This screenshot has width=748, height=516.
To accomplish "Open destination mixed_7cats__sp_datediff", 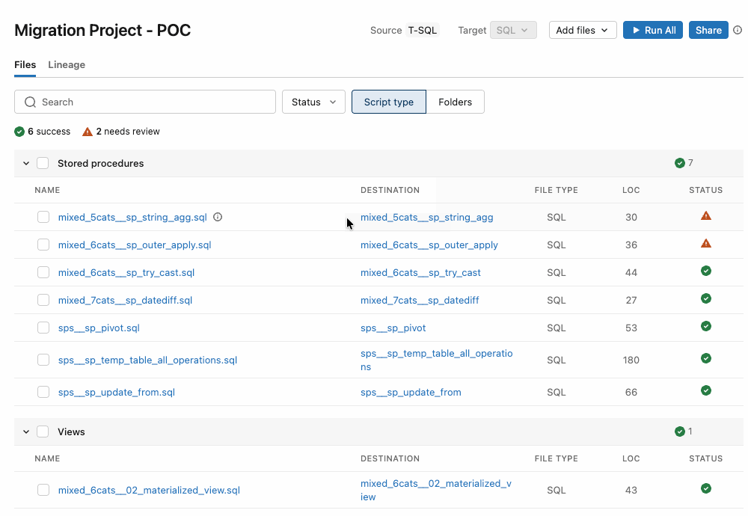I will coord(420,300).
